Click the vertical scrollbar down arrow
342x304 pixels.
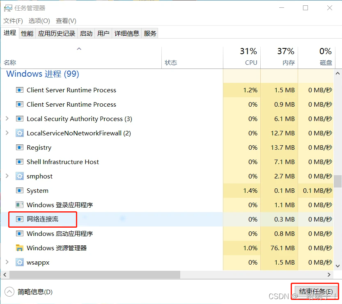337,266
